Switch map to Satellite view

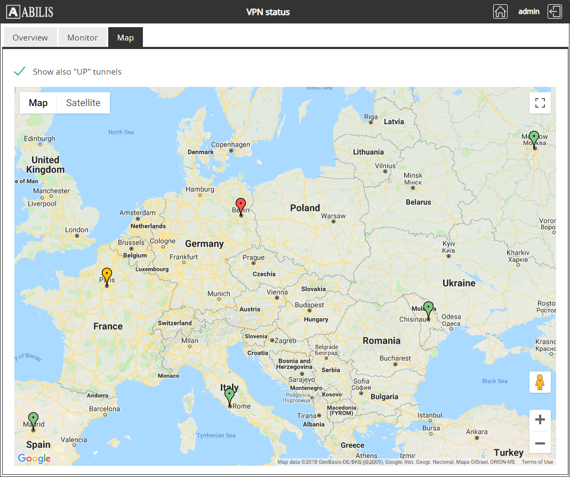point(83,103)
